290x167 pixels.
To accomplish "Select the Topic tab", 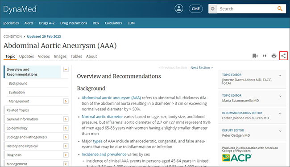I will point(10,56).
